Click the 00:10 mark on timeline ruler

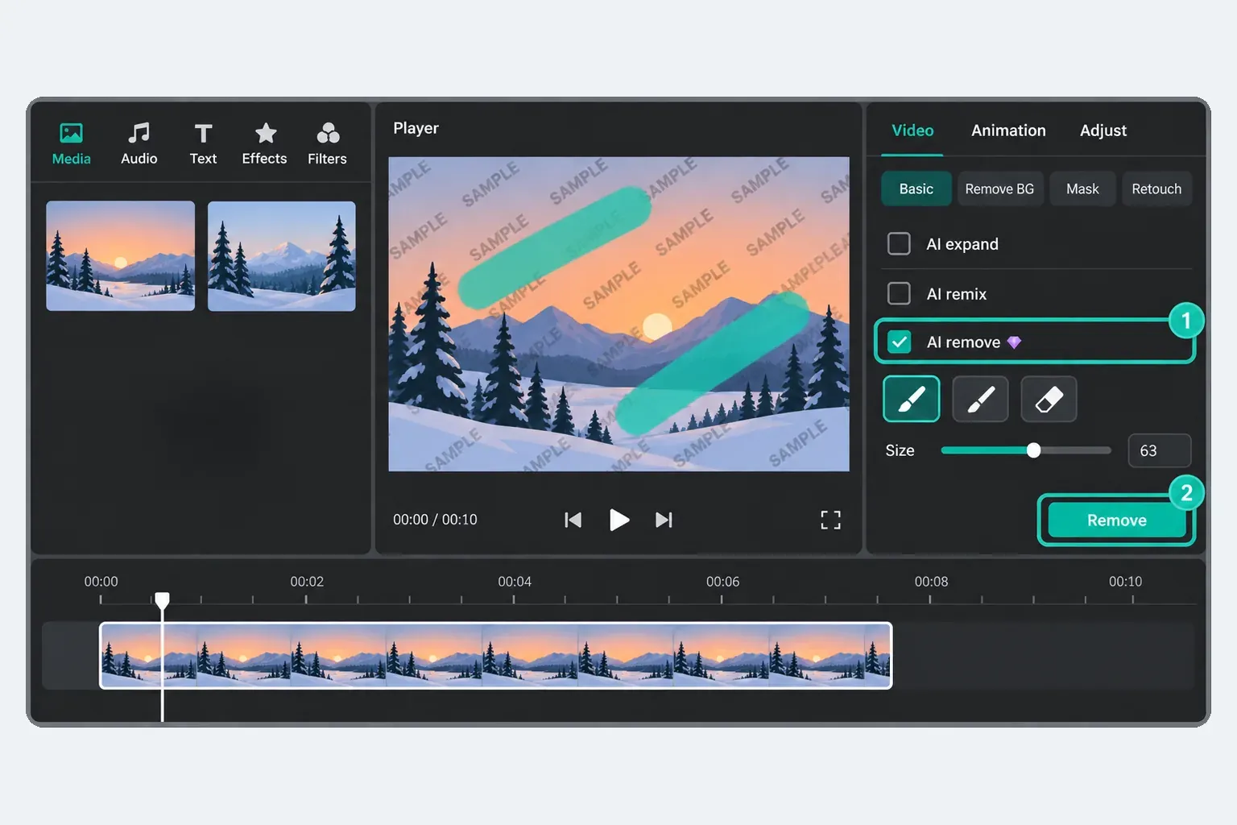point(1125,582)
